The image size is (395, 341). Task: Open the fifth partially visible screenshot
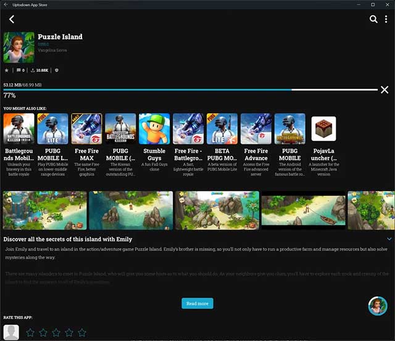tap(372, 211)
